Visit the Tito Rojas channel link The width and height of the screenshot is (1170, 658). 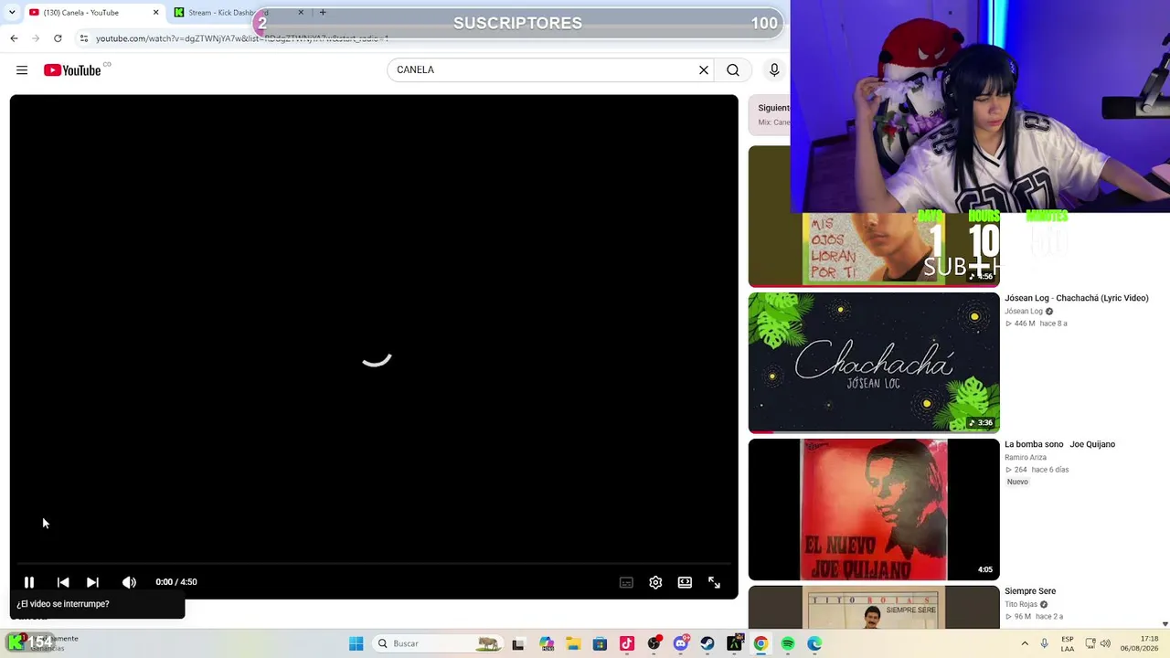pyautogui.click(x=1021, y=604)
